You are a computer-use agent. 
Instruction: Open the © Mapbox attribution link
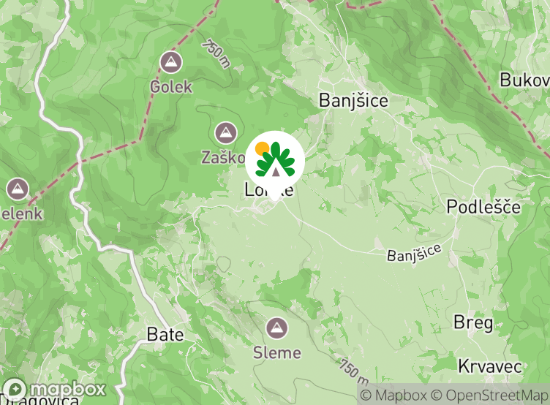pyautogui.click(x=393, y=395)
